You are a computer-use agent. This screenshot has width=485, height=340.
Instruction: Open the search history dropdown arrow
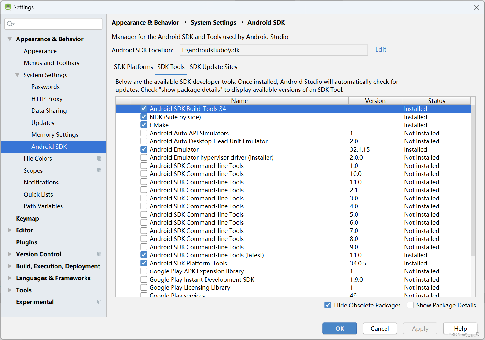(14, 24)
